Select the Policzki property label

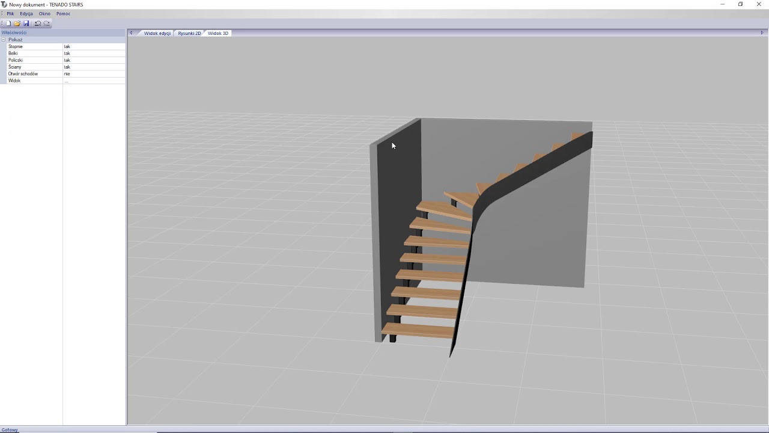coord(16,60)
